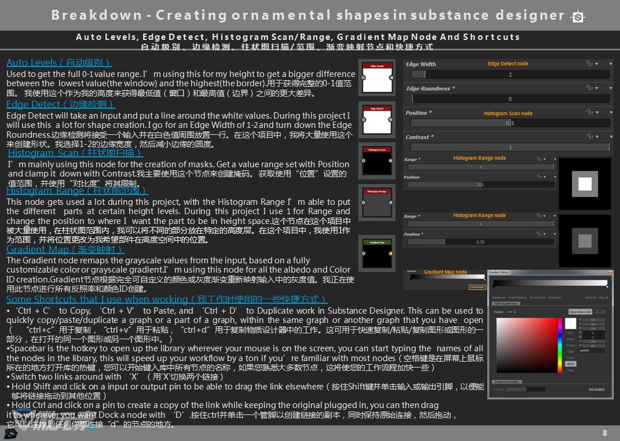Click the orange output pin on Gradient Map
Image resolution: width=620 pixels, height=441 pixels.
coord(391,253)
